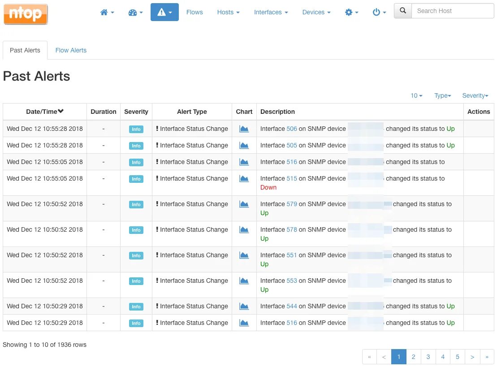Viewport: 497px width, 367px height.
Task: Open the Alerts warning triangle menu
Action: tap(164, 12)
